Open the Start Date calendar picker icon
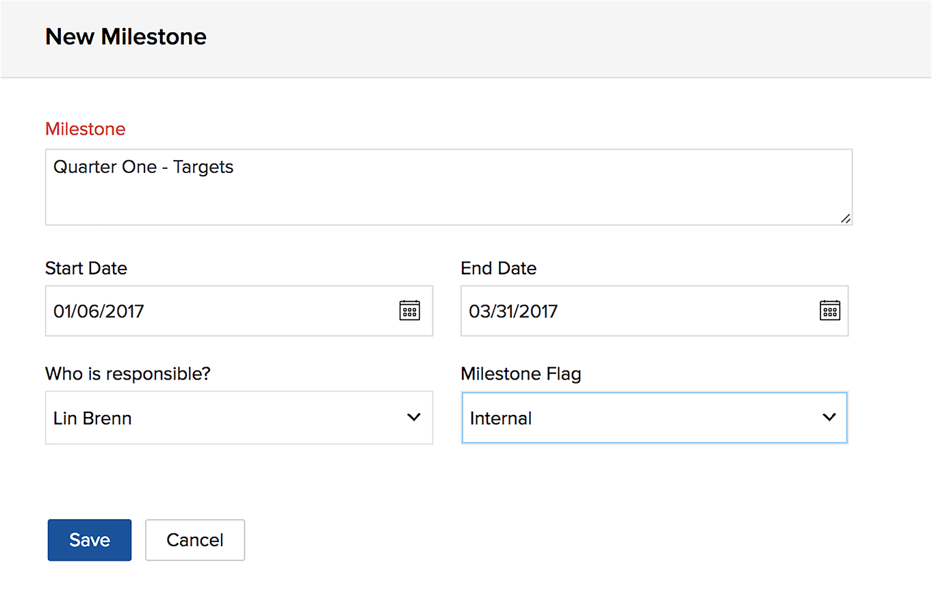 pyautogui.click(x=409, y=310)
